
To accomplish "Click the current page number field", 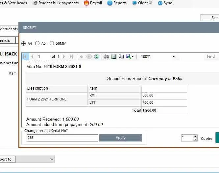I will (x=43, y=56).
